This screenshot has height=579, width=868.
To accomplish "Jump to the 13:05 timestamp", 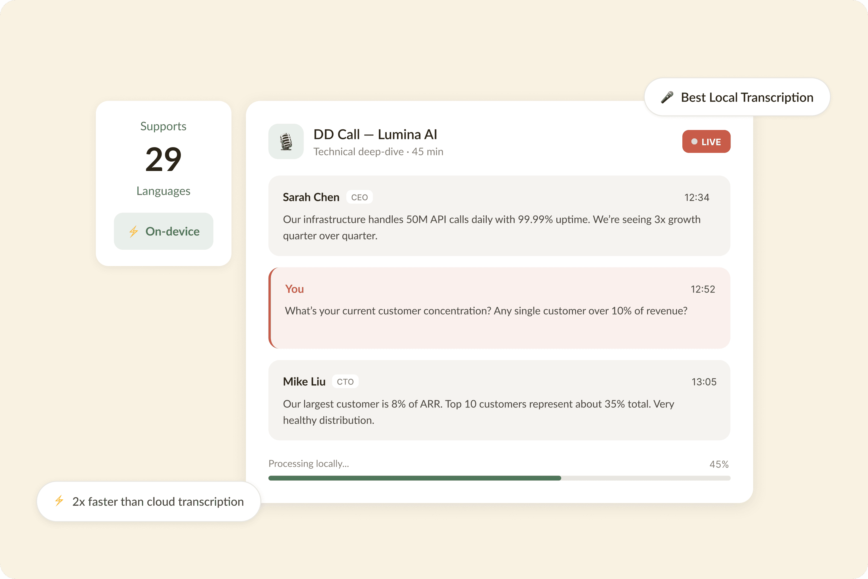I will point(703,382).
